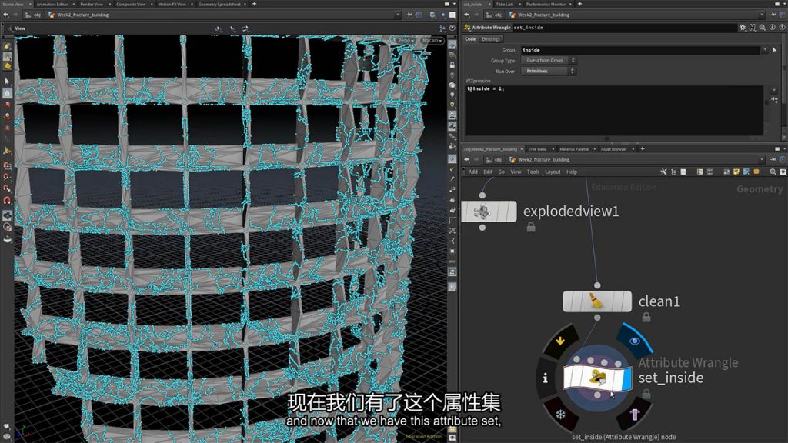Open the Group Type dropdown

point(548,60)
